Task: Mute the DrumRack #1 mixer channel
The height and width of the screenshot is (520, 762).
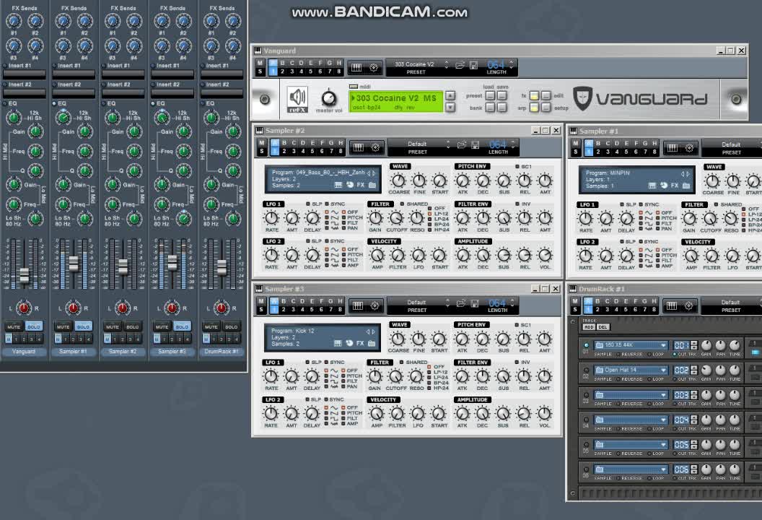Action: click(211, 327)
